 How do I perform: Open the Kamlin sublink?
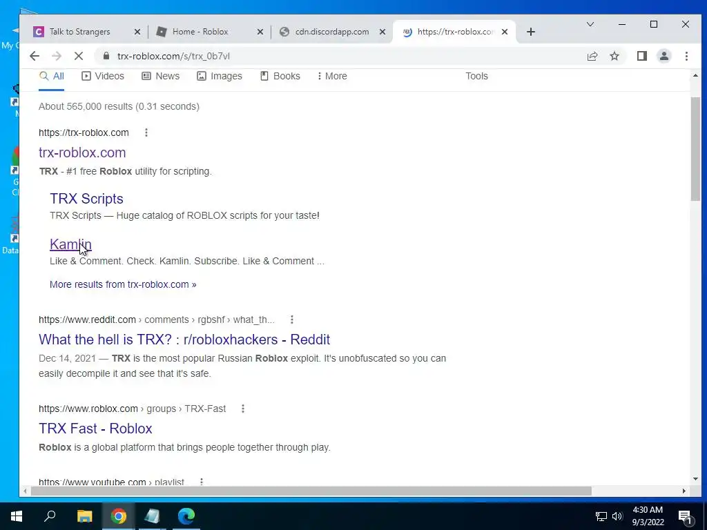[x=70, y=244]
